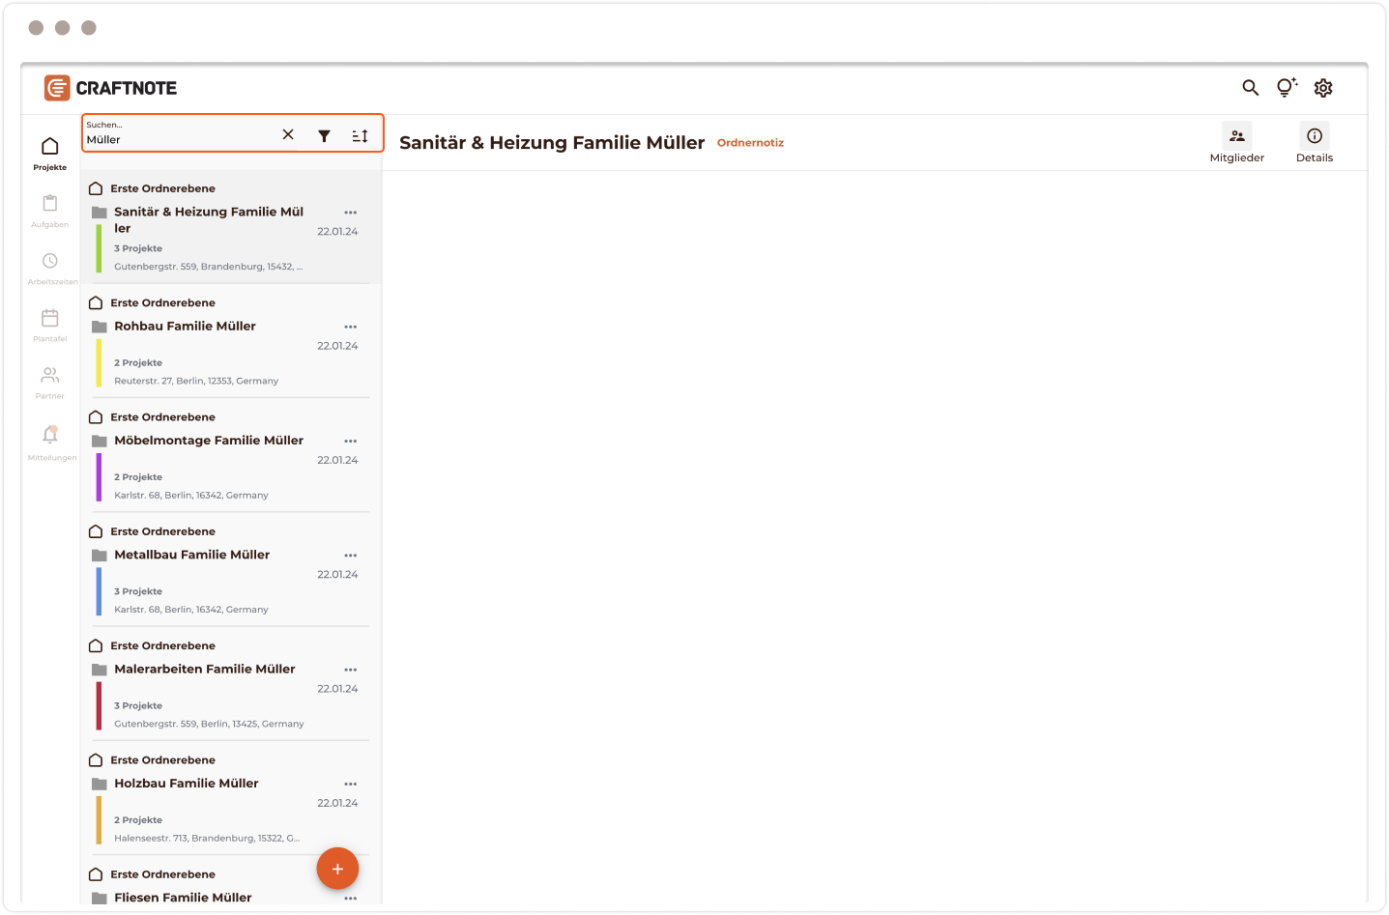Open the filter icon in search bar

tap(324, 136)
